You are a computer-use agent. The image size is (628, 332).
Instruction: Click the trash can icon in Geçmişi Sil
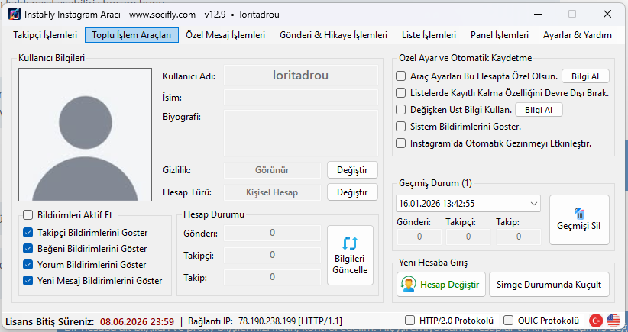[x=579, y=214]
